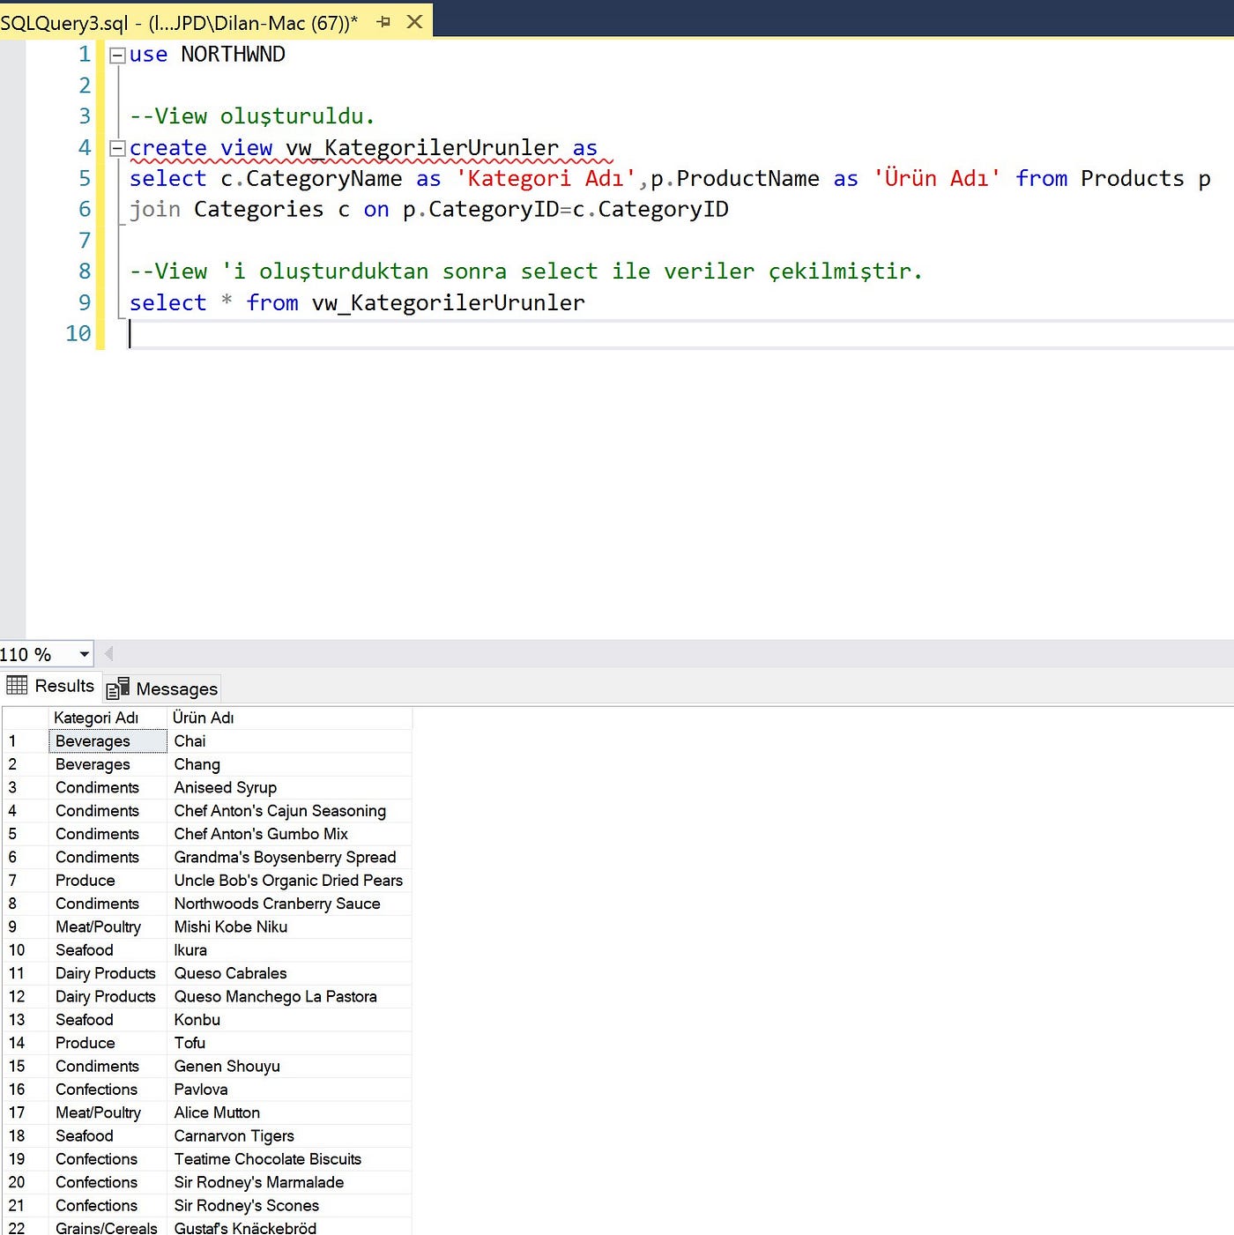Click row header number 5 in results

pos(25,834)
